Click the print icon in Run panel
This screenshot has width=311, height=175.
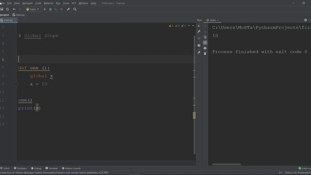205,48
